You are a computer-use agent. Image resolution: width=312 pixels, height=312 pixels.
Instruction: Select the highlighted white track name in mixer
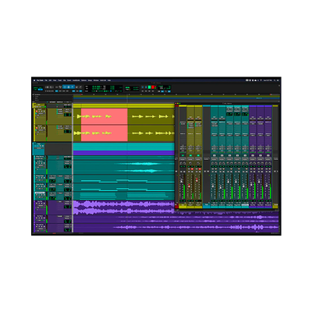245,205
